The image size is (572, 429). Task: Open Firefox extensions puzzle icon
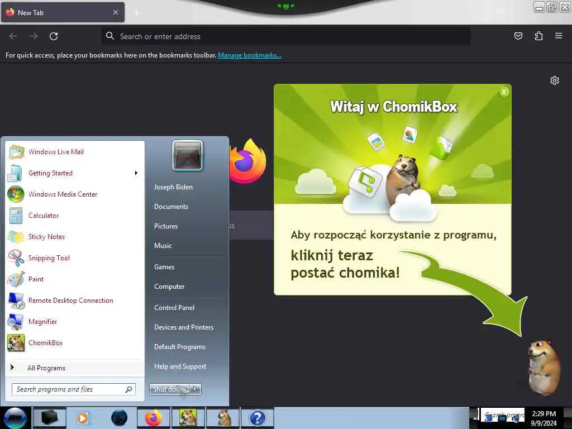pyautogui.click(x=538, y=36)
